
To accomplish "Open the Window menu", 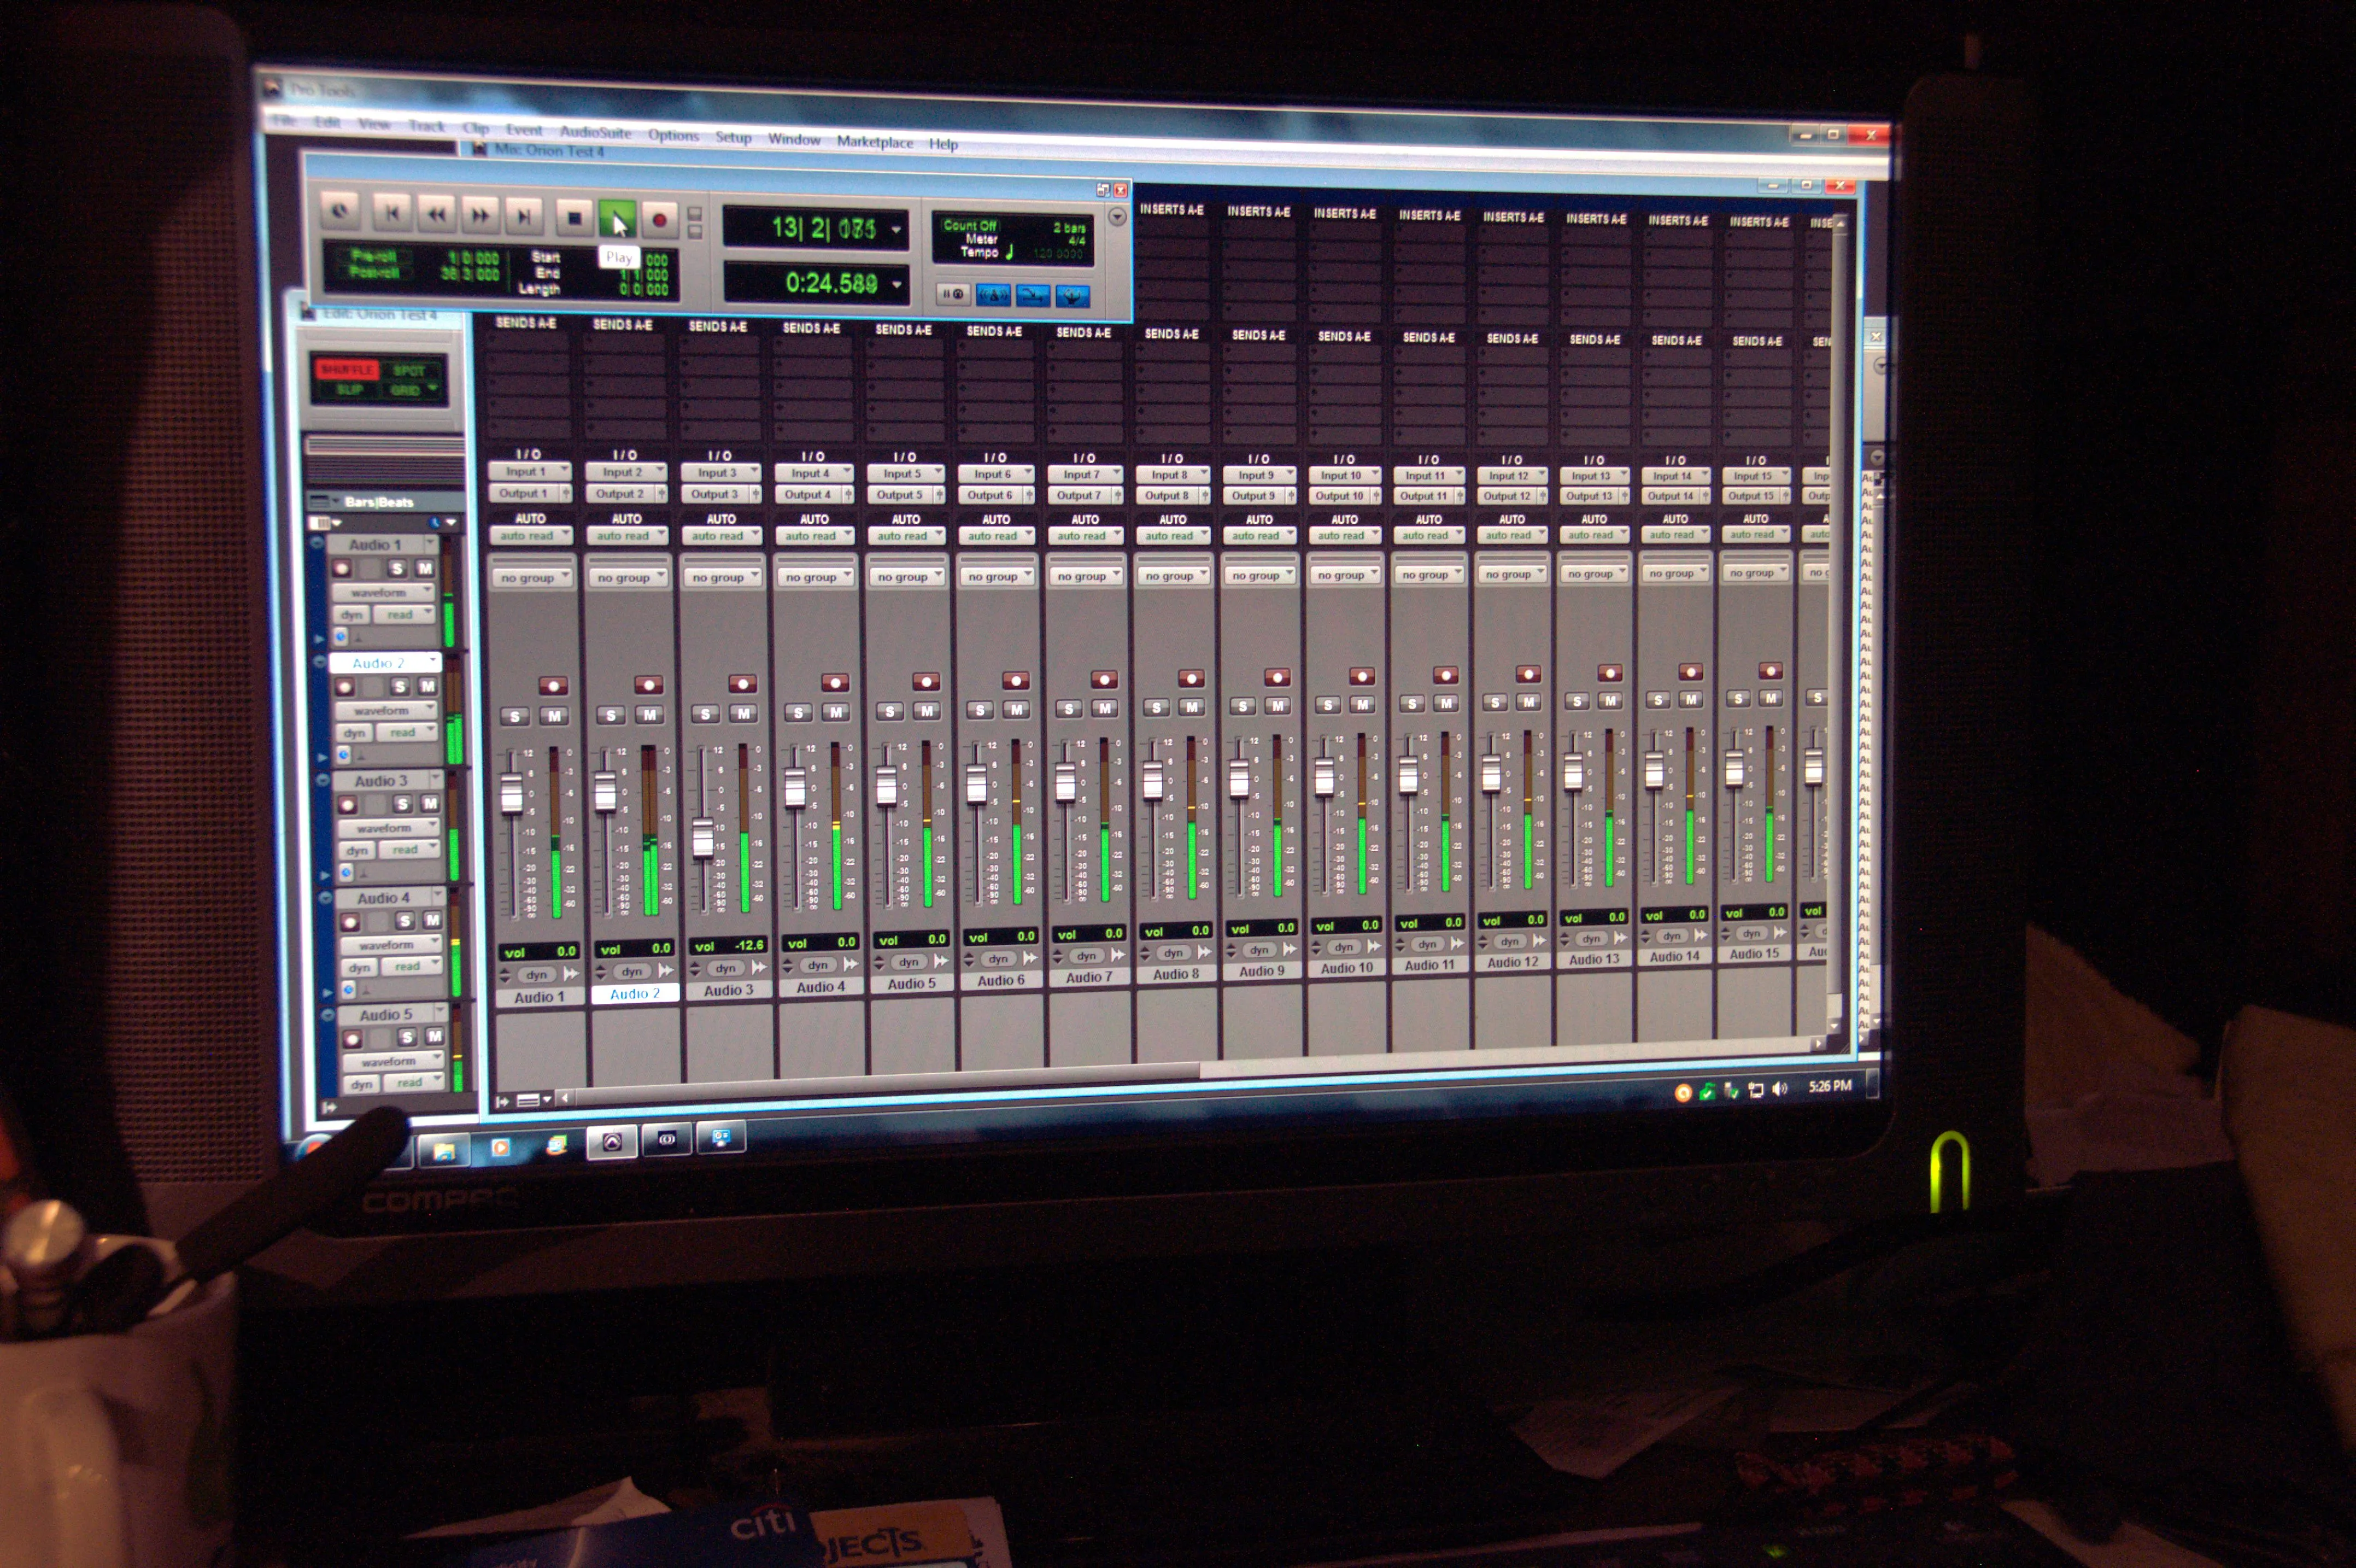I will point(794,139).
